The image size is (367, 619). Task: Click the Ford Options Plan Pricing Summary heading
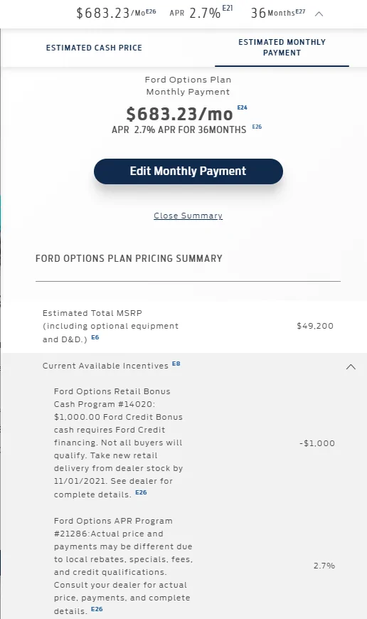129,258
